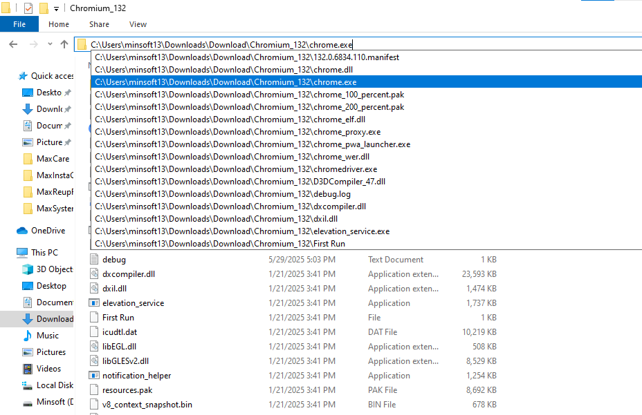The width and height of the screenshot is (642, 415).
Task: Open recent locations dropdown arrow
Action: pyautogui.click(x=50, y=44)
